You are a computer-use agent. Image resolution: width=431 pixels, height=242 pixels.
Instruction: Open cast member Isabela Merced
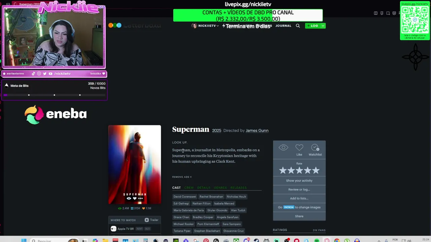224,203
